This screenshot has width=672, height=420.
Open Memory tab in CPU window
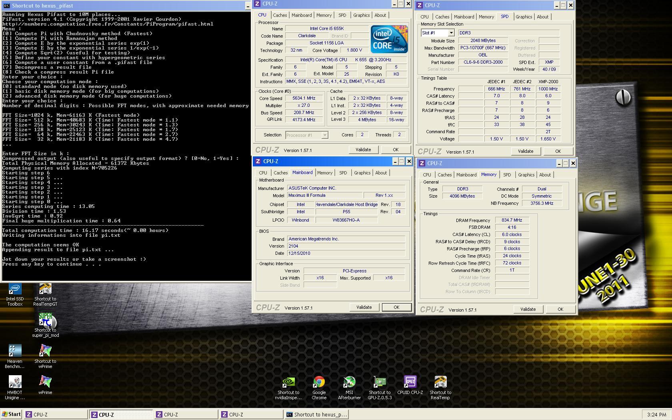click(x=324, y=15)
